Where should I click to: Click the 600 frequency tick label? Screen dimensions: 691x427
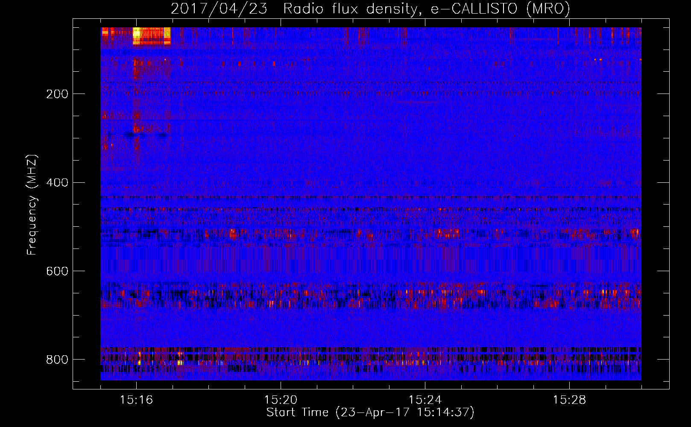tap(57, 272)
